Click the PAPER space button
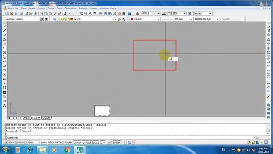Image resolution: width=273 pixels, height=154 pixels. click(117, 142)
